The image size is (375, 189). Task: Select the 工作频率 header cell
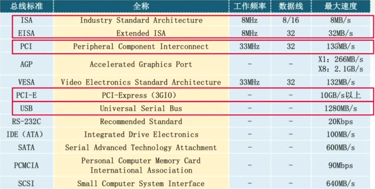pyautogui.click(x=249, y=6)
